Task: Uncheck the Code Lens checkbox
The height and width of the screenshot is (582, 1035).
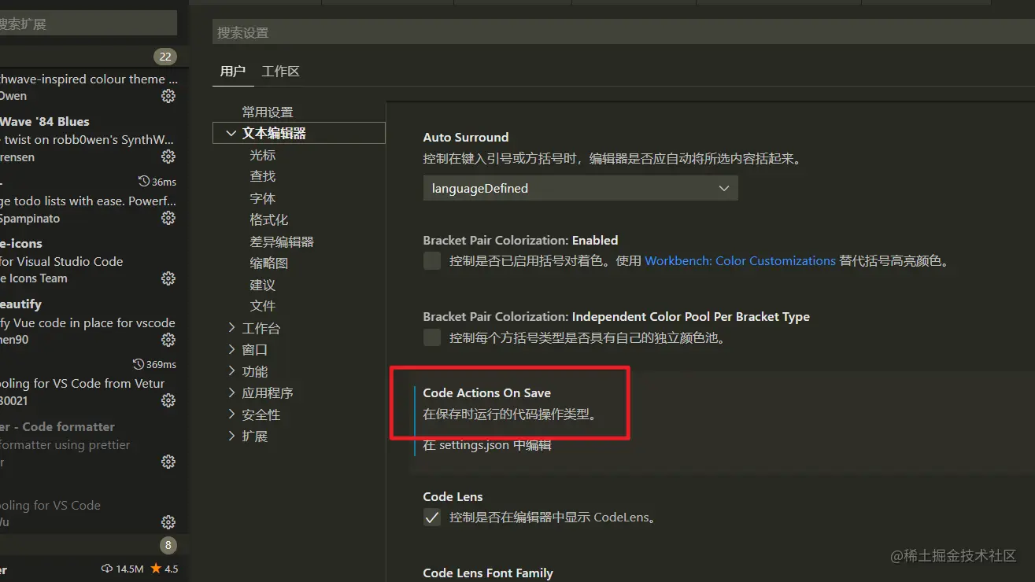Action: (x=432, y=518)
